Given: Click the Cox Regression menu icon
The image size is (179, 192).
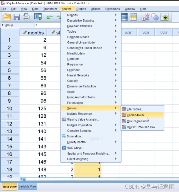Looking at the screenshot, I should pyautogui.click(x=124, y=121).
